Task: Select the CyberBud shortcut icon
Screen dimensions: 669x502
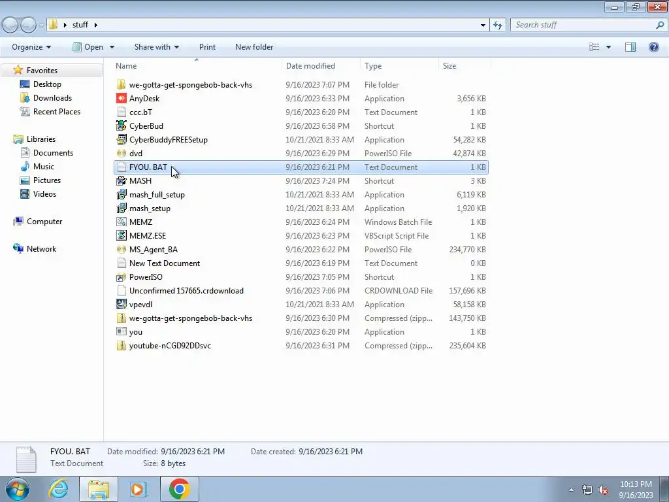Action: tap(121, 126)
